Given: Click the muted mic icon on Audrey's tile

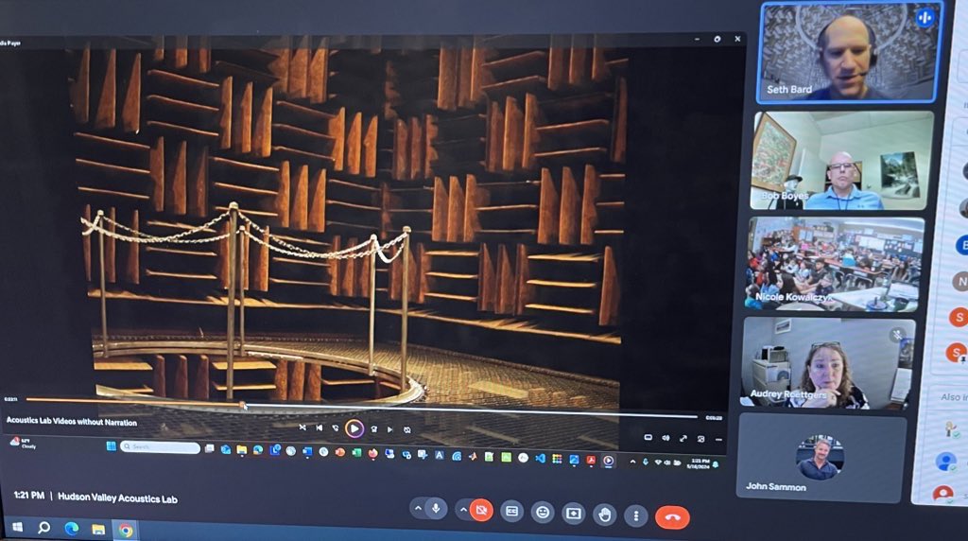Looking at the screenshot, I should pos(898,335).
